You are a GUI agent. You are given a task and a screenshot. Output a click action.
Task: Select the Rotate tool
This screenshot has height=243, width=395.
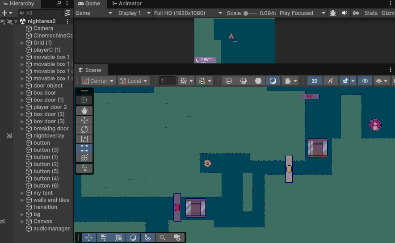click(84, 129)
